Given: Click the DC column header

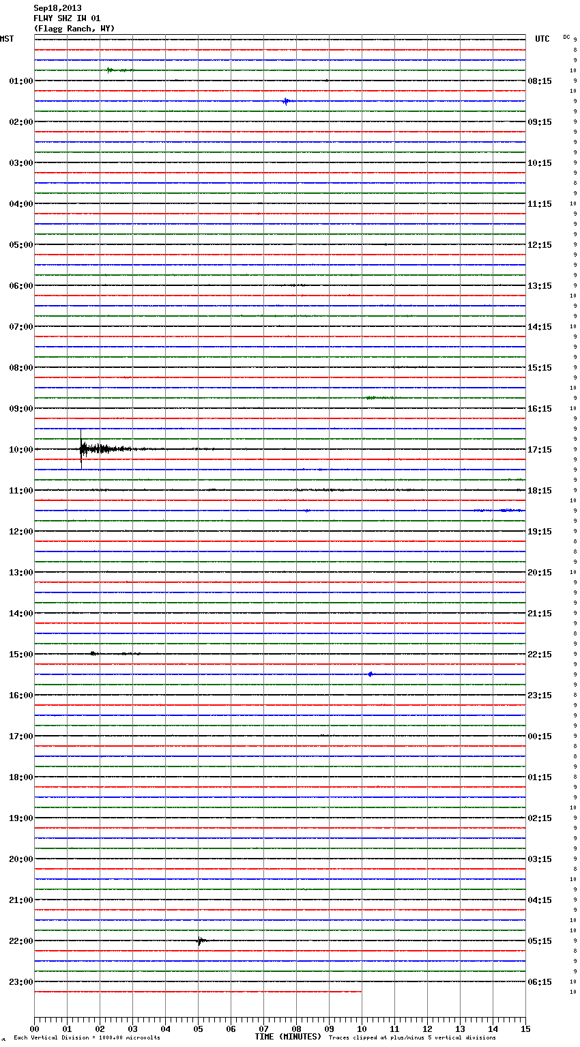Looking at the screenshot, I should click(566, 37).
